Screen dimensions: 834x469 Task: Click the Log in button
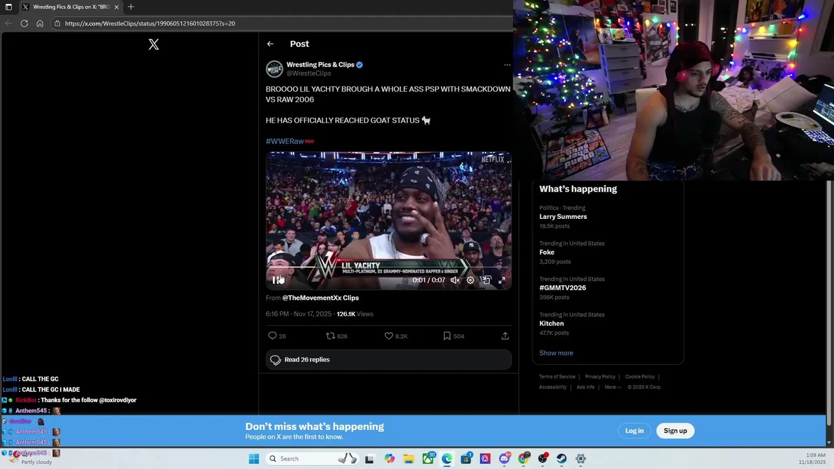[x=635, y=431]
